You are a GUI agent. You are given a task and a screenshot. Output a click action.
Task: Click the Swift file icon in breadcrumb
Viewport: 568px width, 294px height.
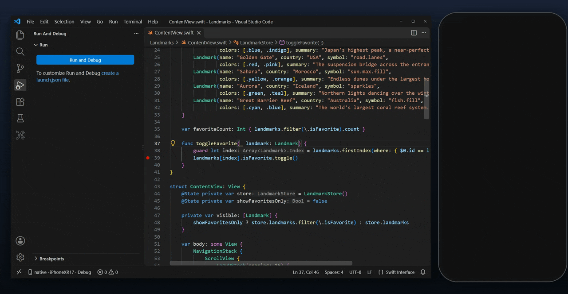tap(184, 43)
